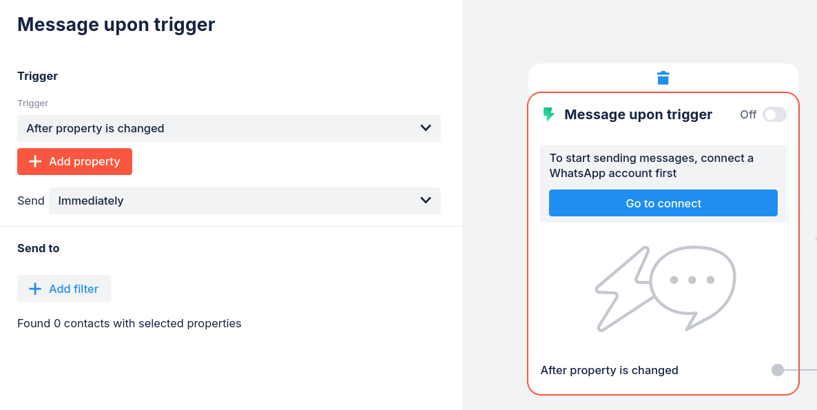Click the plus icon next to Add filter
This screenshot has width=817, height=410.
click(x=35, y=288)
